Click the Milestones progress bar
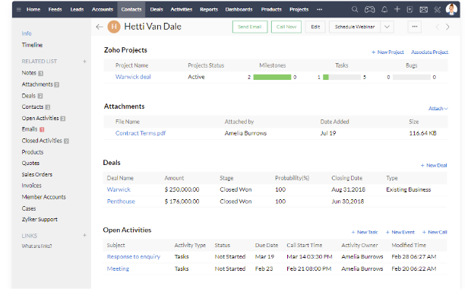 [x=272, y=77]
